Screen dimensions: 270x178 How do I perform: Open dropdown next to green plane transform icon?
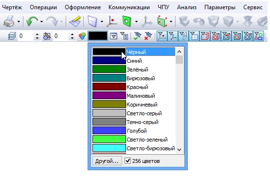[x=171, y=21]
